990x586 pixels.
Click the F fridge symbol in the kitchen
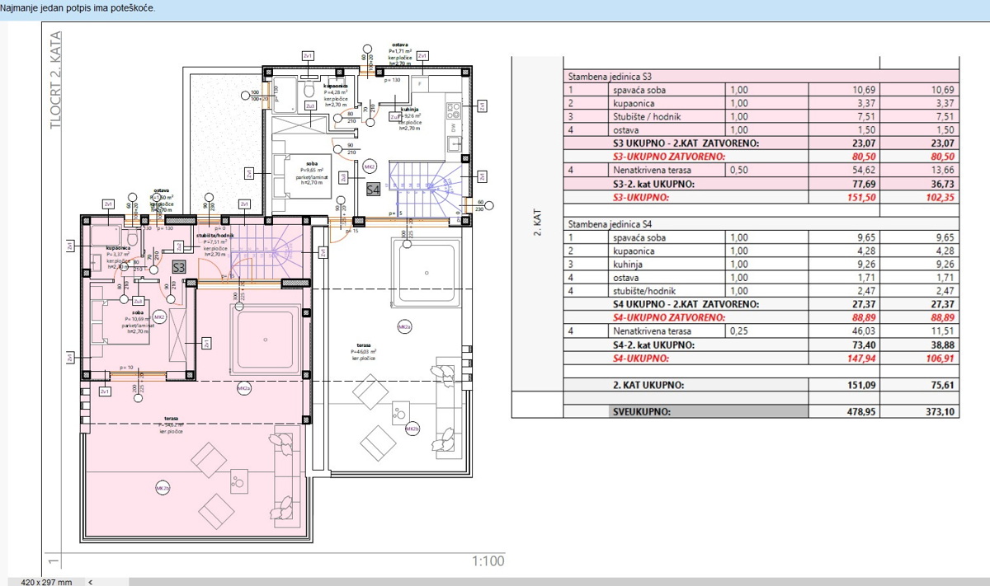pos(420,85)
